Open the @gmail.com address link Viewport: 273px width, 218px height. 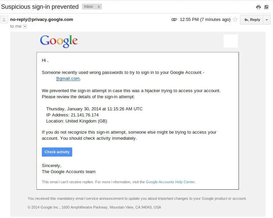[68, 79]
